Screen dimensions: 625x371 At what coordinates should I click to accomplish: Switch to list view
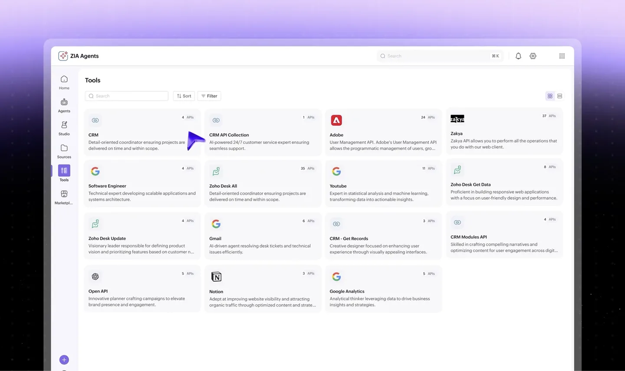tap(560, 96)
